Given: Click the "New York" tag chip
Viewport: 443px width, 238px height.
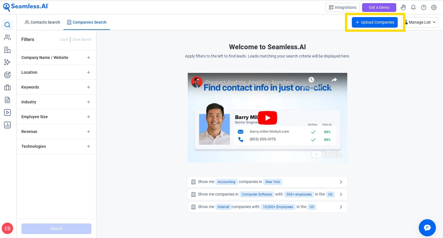Looking at the screenshot, I should 273,182.
